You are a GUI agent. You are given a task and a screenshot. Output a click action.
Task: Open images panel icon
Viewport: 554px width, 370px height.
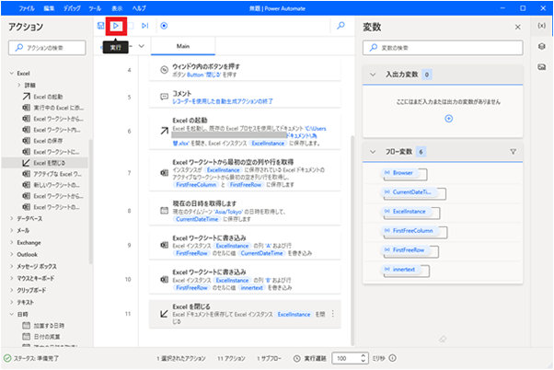[541, 67]
